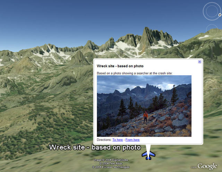Screen dimensions: 222x172
Task: Click the tall jagged mountain peak in terrain
Action: click(146, 37)
